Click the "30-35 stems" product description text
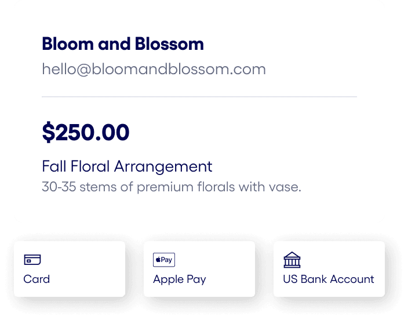 click(x=171, y=187)
